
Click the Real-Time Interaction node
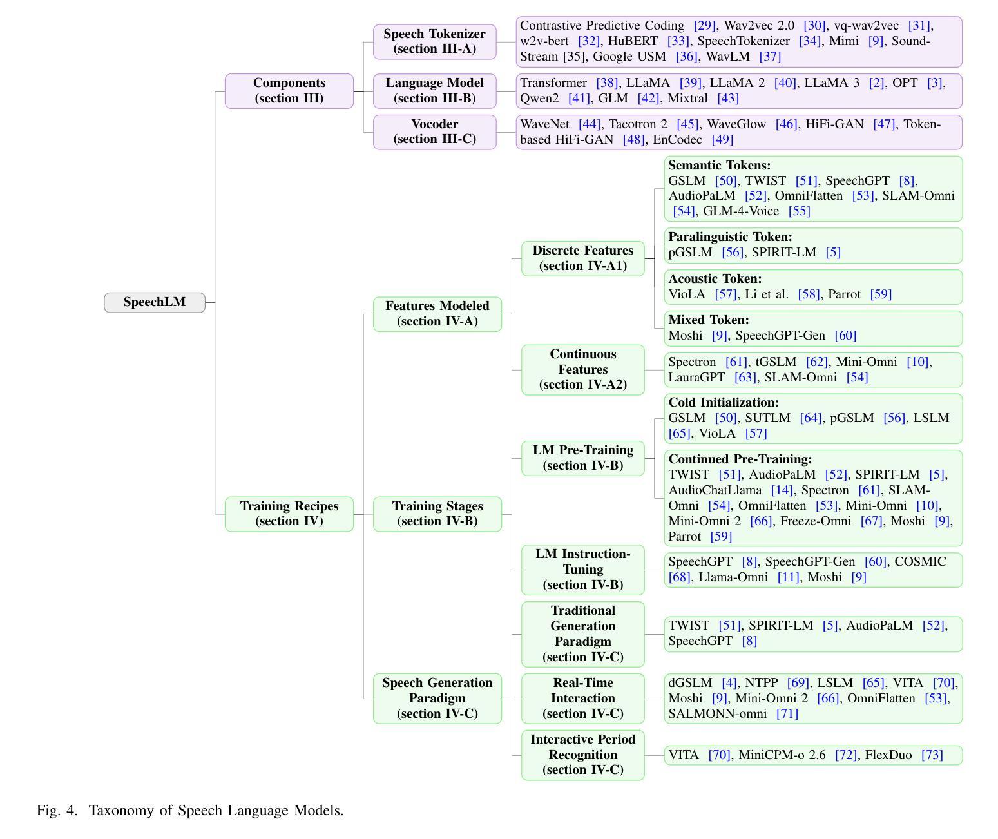click(x=583, y=699)
